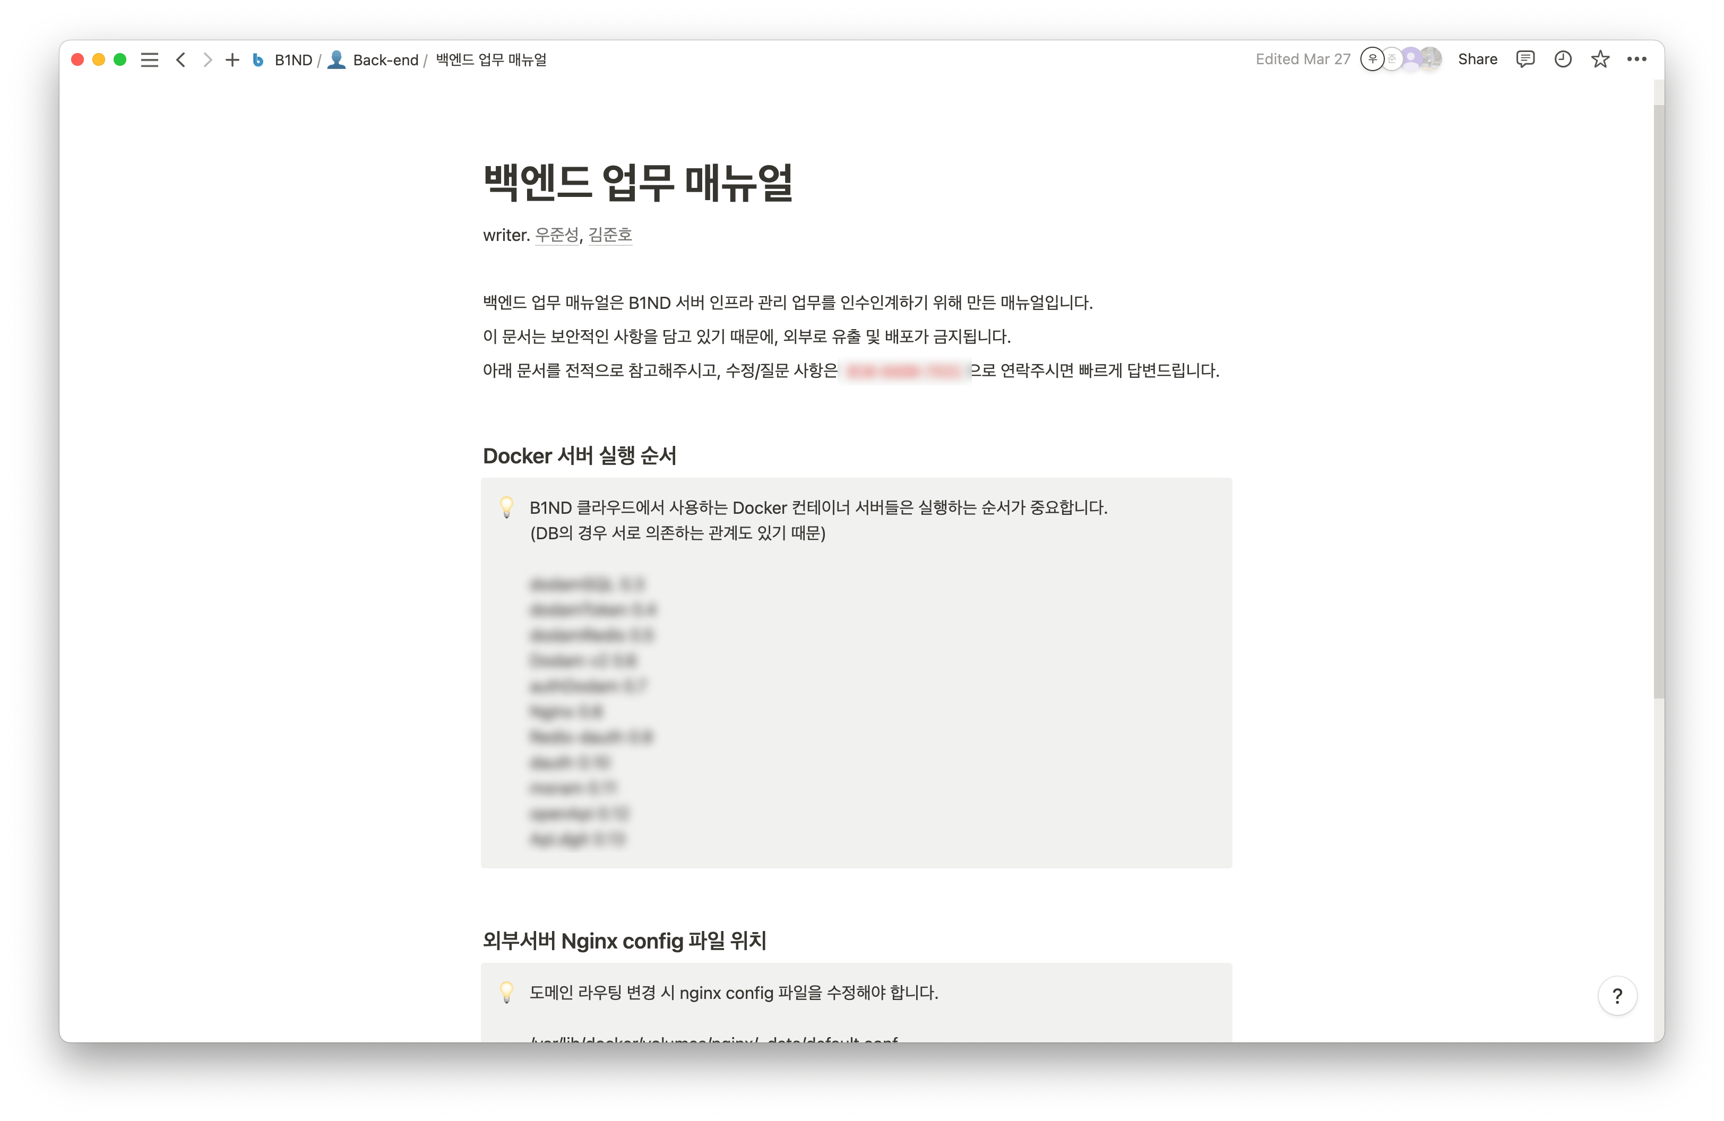This screenshot has height=1121, width=1724.
Task: Open the 우준성 writer mention link
Action: pos(556,235)
